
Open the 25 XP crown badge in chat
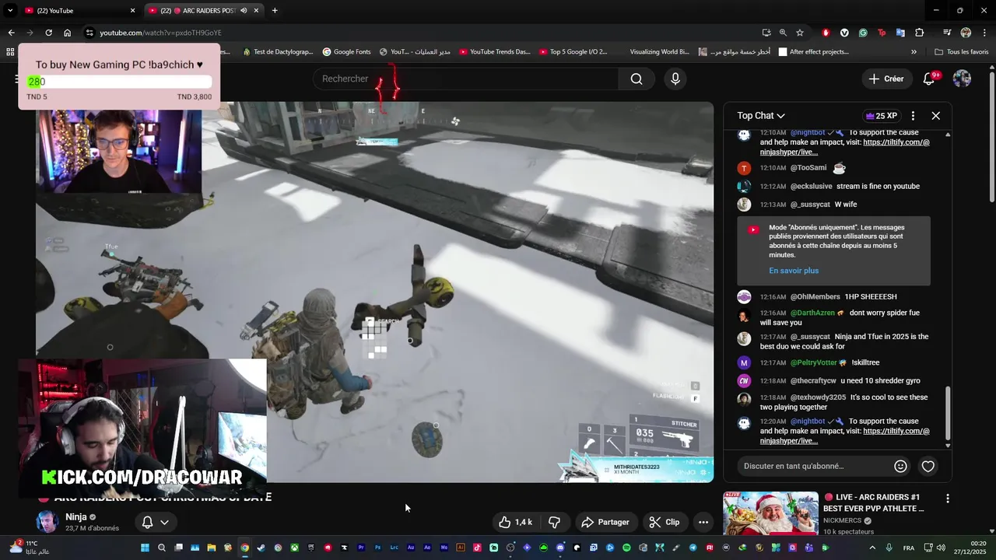pos(882,116)
